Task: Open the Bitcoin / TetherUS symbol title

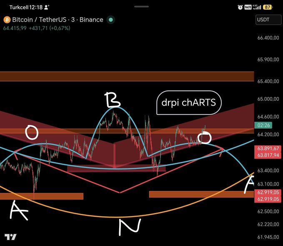Action: point(58,20)
